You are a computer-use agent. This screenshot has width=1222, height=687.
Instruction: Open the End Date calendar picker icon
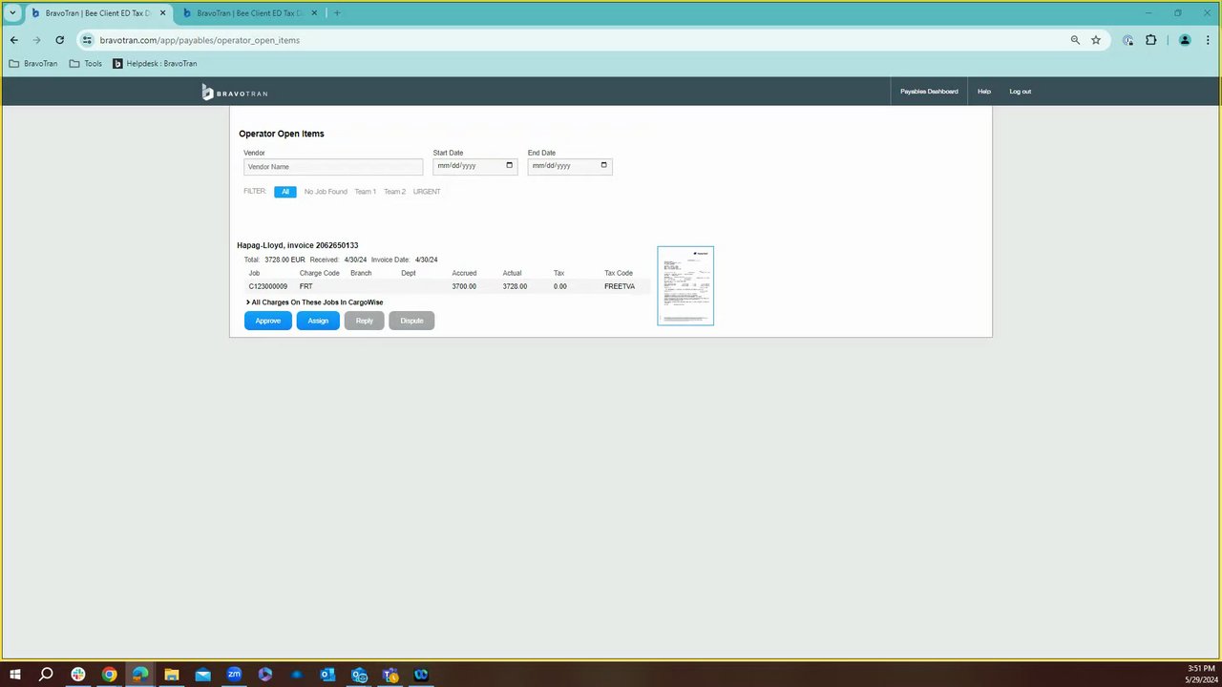[603, 165]
